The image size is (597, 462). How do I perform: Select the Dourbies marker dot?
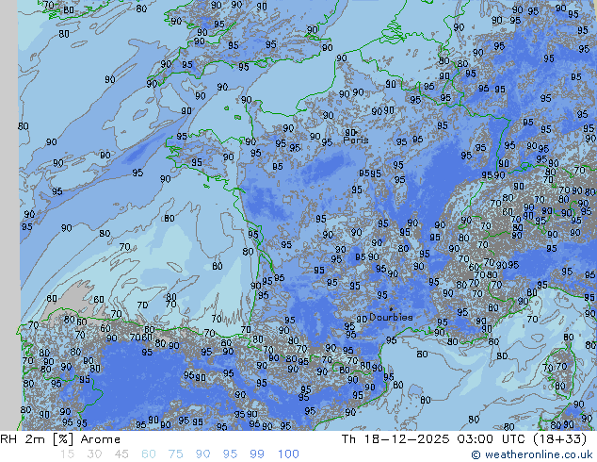tap(391, 309)
